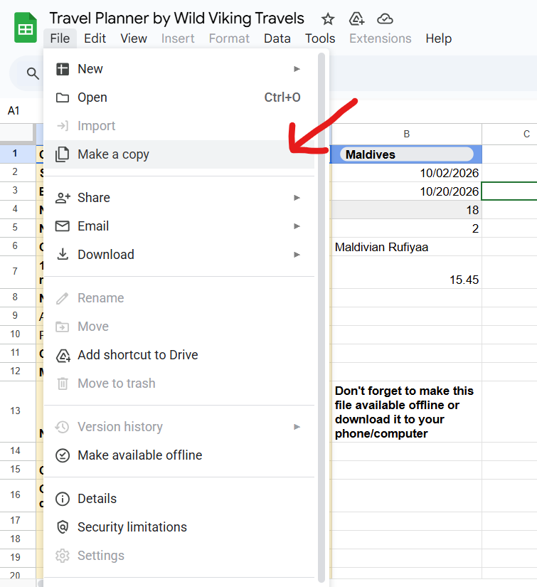The image size is (537, 587).
Task: Open the Insert menu
Action: click(178, 38)
